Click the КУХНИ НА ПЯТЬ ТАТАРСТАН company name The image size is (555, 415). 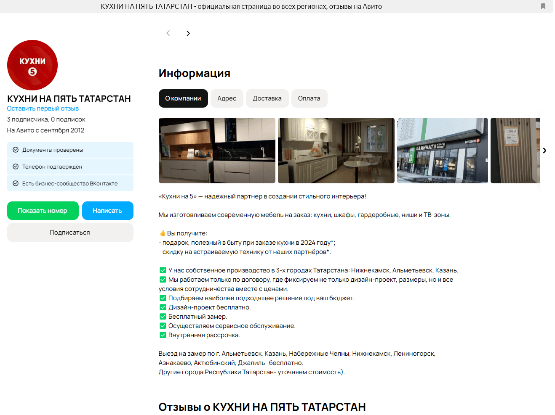pos(69,99)
